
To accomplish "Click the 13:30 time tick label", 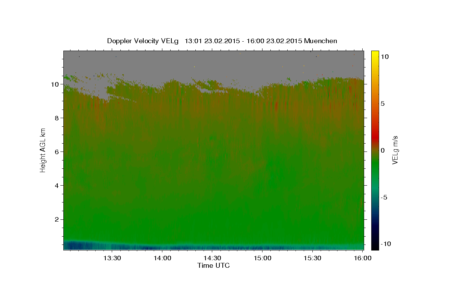I will pos(112,258).
